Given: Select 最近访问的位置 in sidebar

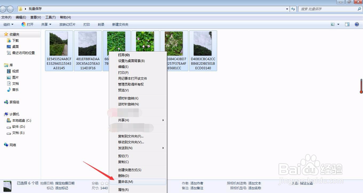Looking at the screenshot, I should [23, 53].
